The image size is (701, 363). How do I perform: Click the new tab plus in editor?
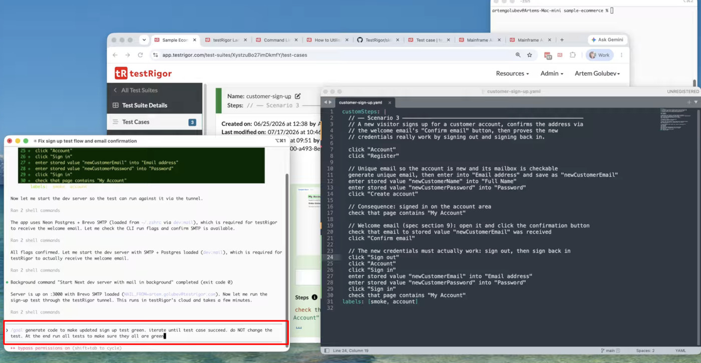pos(688,102)
